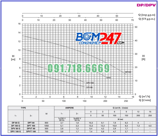Click the DP100 curve label
Viewport: 158px width, 136px height.
(128, 72)
